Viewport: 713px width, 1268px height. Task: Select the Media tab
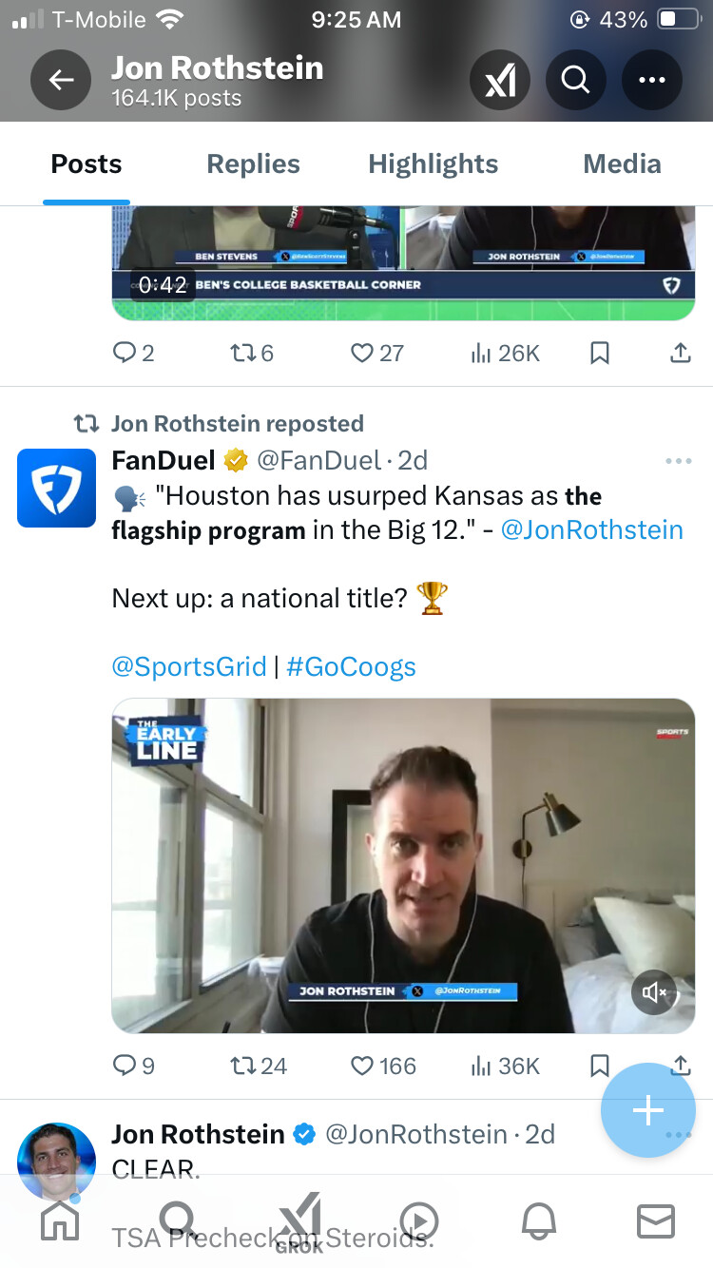[x=622, y=164]
